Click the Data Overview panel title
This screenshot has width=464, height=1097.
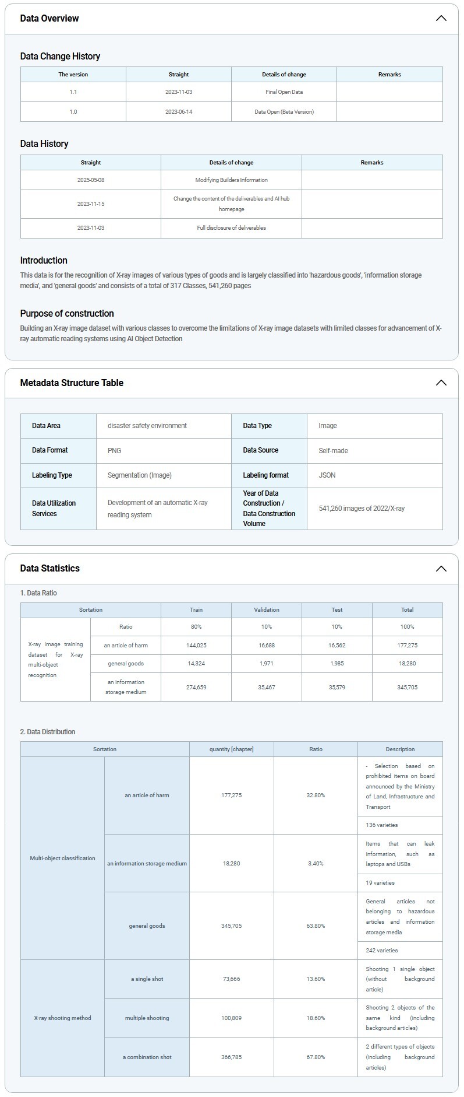49,19
